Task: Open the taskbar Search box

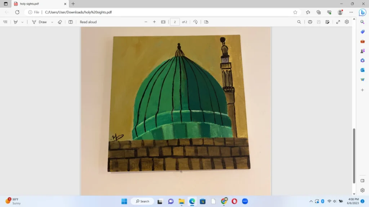Action: click(143, 201)
